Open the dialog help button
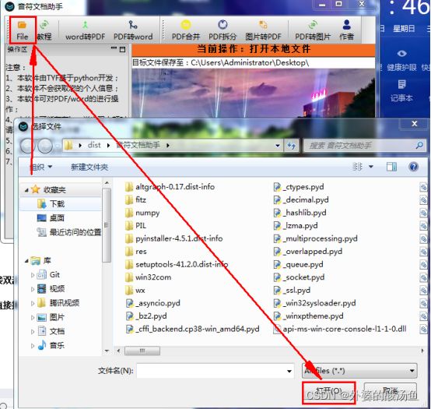The width and height of the screenshot is (431, 409). click(413, 167)
